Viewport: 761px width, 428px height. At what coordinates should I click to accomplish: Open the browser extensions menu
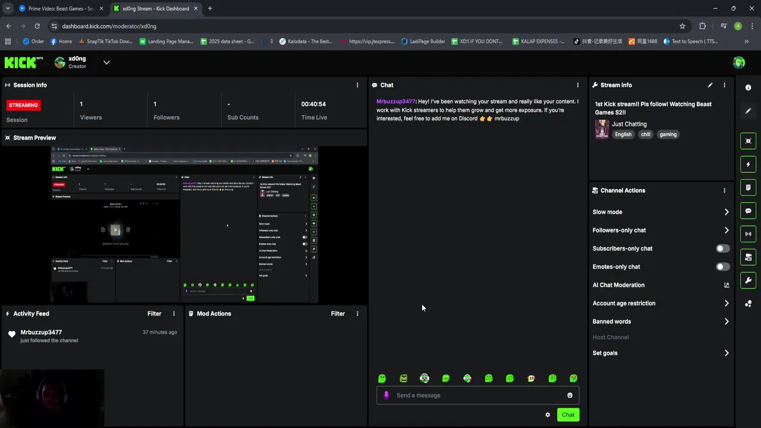coord(702,26)
